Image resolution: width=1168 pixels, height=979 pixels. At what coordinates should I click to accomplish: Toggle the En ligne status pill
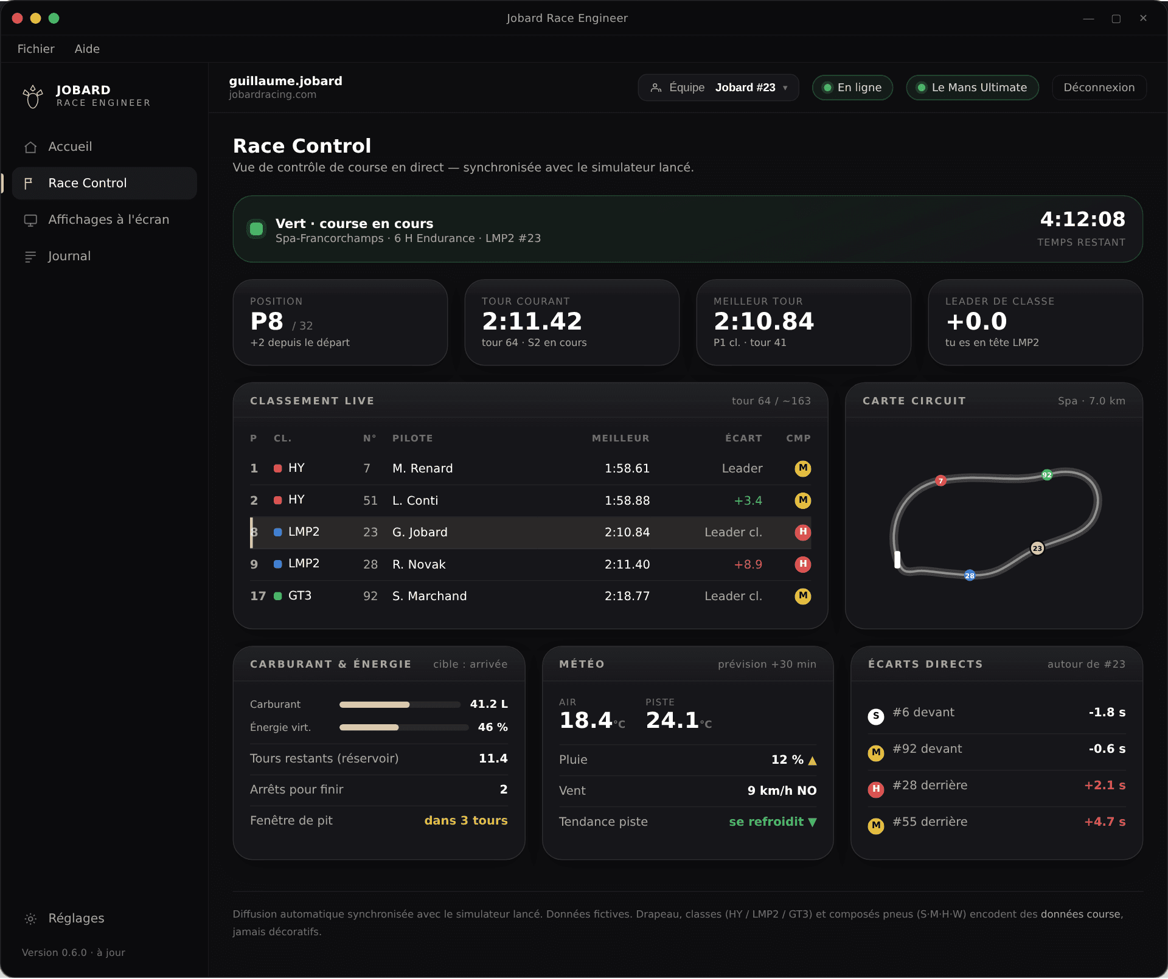[852, 88]
